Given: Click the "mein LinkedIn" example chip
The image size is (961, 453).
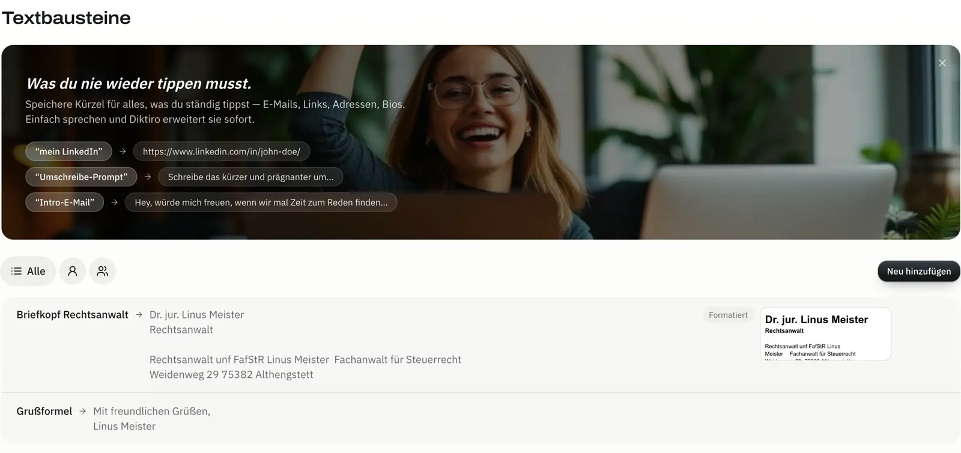Looking at the screenshot, I should pyautogui.click(x=68, y=151).
